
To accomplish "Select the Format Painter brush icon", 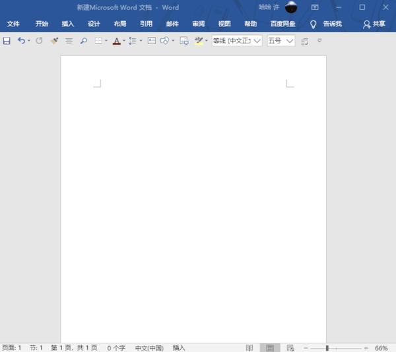I will click(54, 41).
